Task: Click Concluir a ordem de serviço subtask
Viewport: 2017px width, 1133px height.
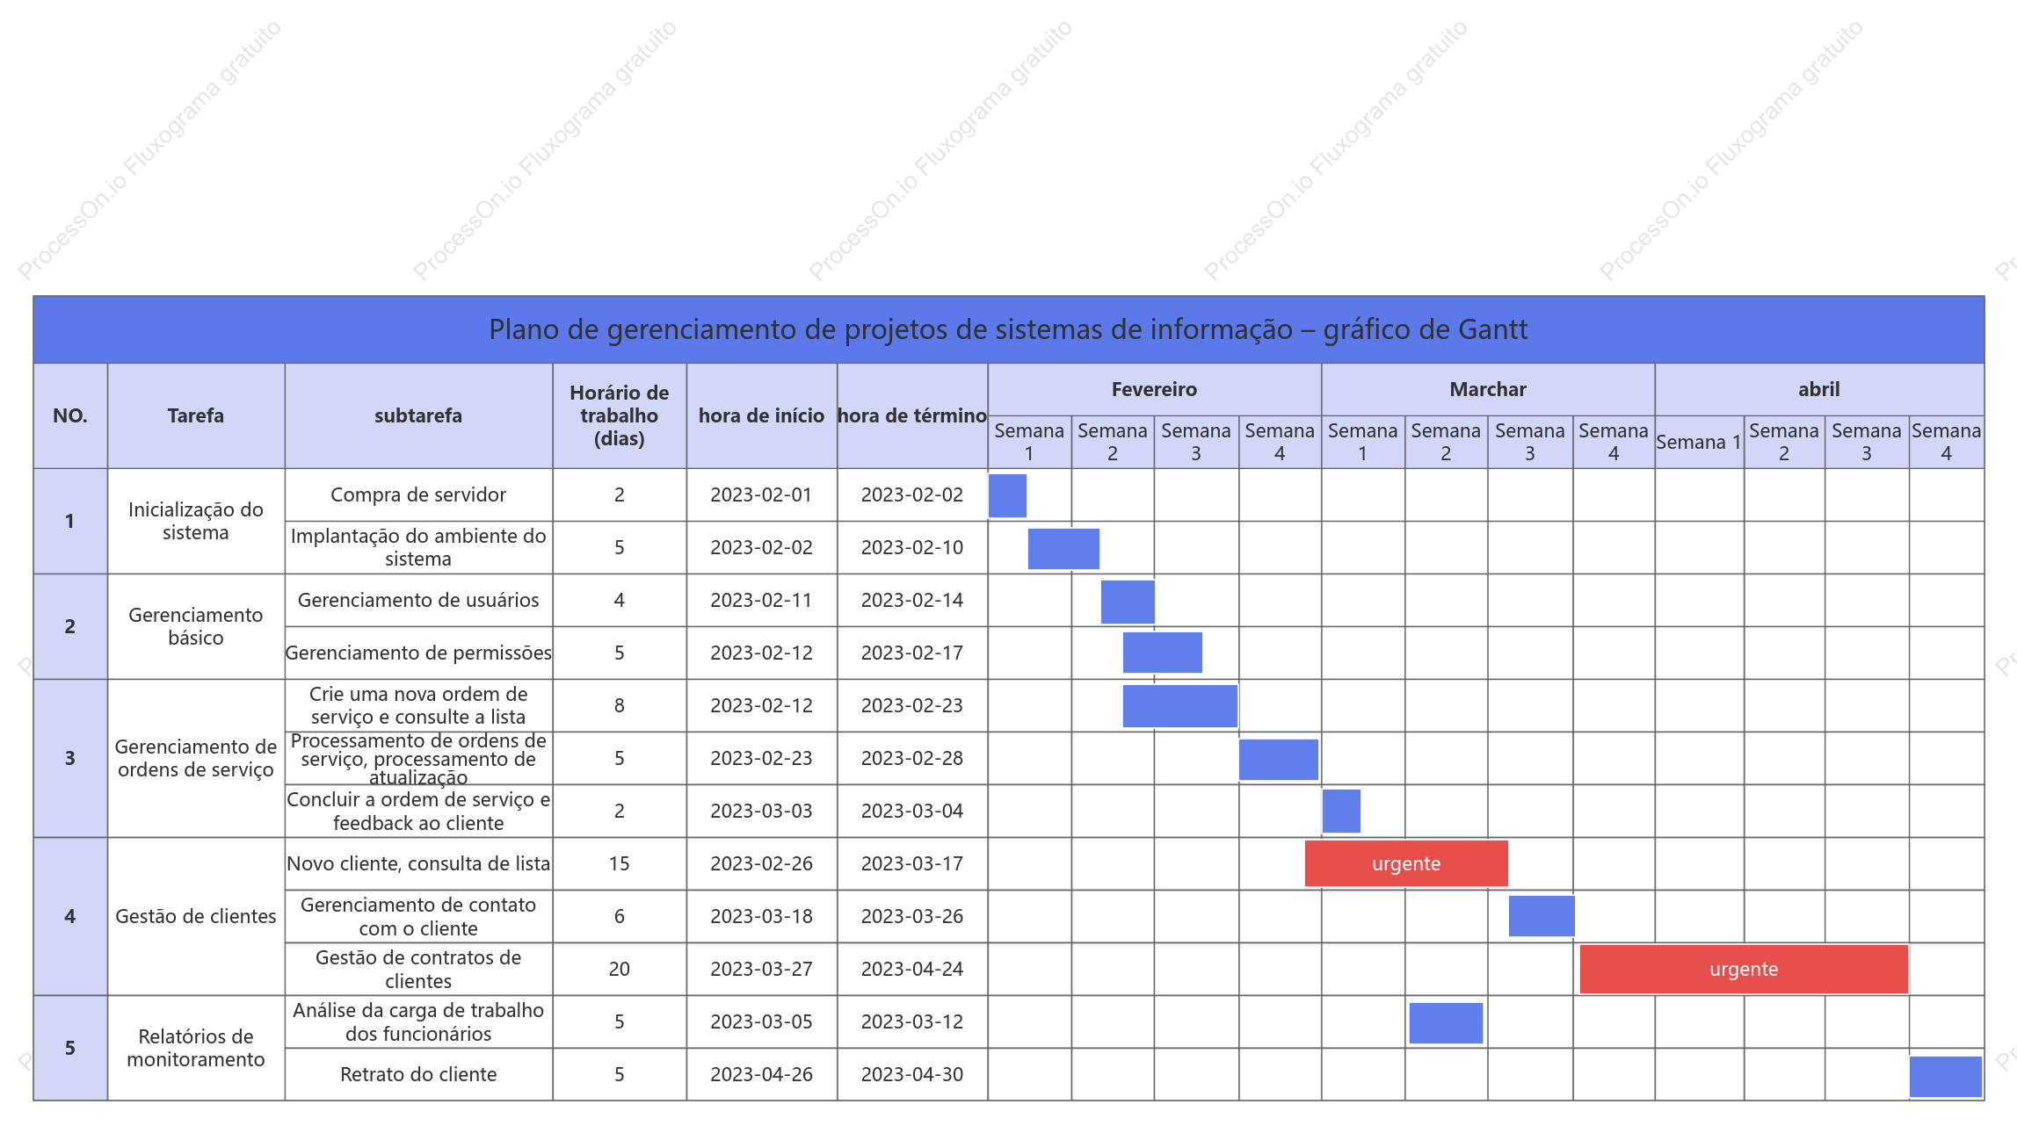Action: coord(418,811)
